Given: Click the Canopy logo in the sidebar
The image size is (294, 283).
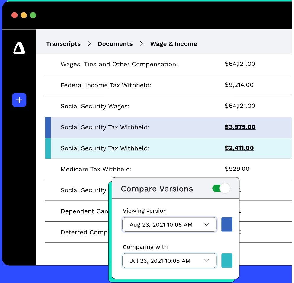Looking at the screenshot, I should click(x=19, y=48).
